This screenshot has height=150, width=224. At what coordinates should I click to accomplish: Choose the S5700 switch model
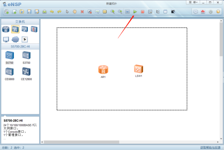click(x=9, y=58)
